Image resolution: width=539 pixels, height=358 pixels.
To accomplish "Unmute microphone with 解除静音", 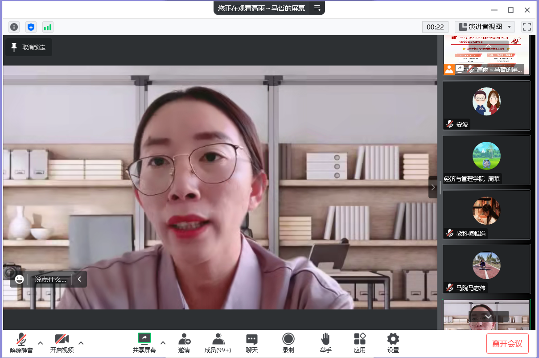I will coord(21,343).
